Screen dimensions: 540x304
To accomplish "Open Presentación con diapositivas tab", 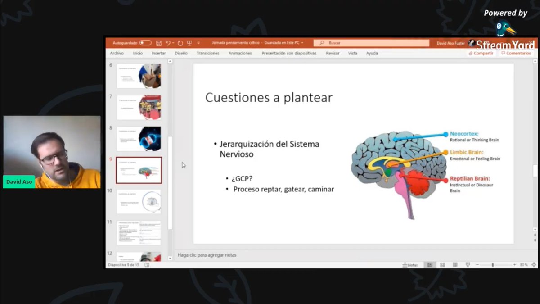I will 289,53.
